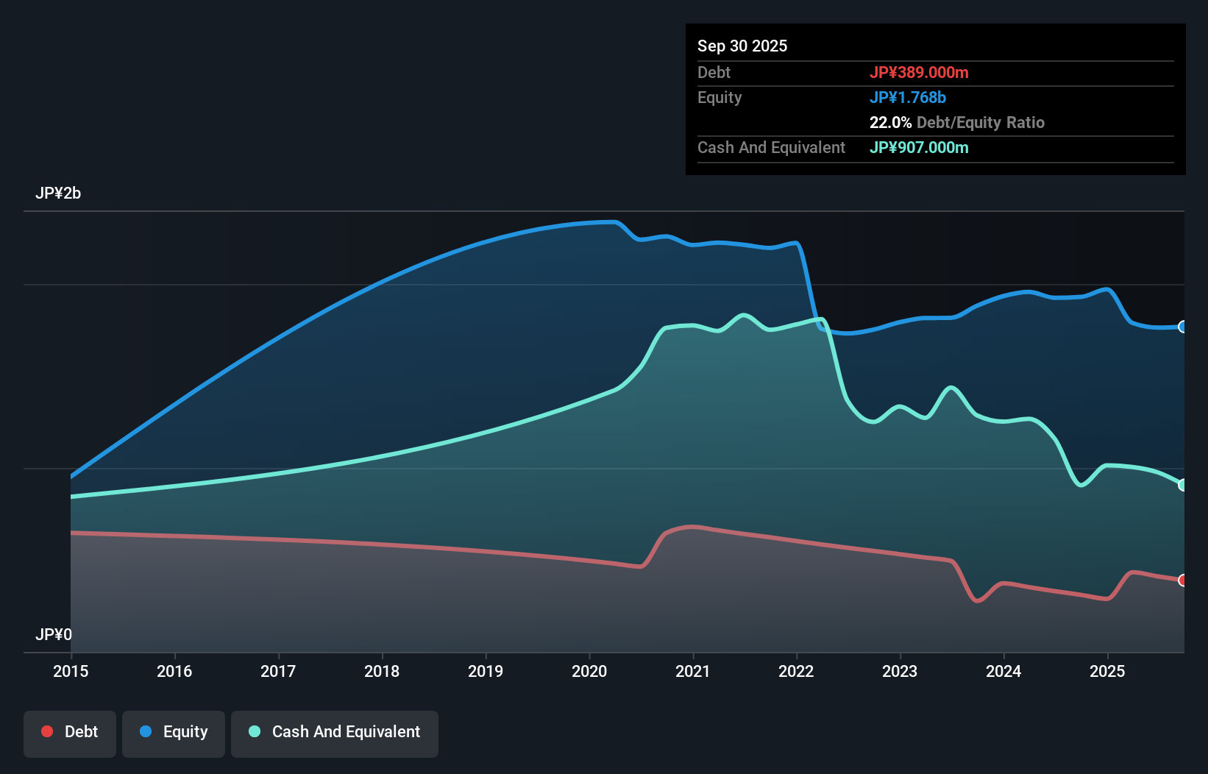This screenshot has width=1208, height=774.
Task: Select the 2016 x-axis label
Action: tap(174, 671)
